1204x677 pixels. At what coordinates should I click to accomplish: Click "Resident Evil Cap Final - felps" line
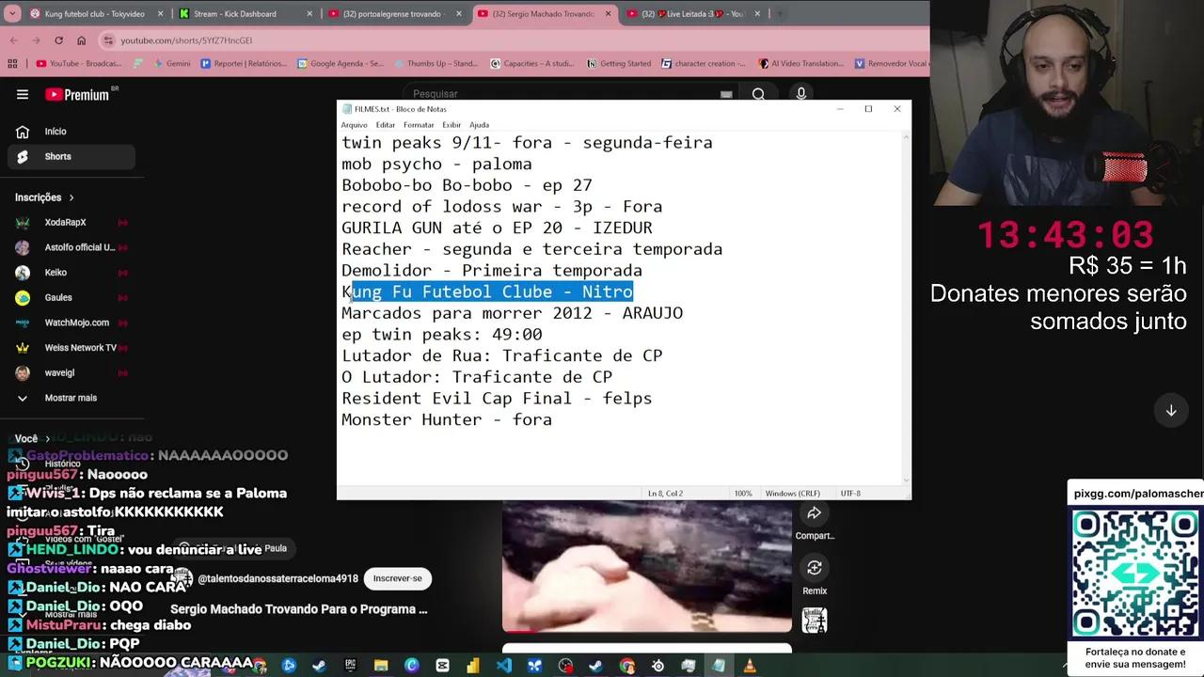(497, 399)
